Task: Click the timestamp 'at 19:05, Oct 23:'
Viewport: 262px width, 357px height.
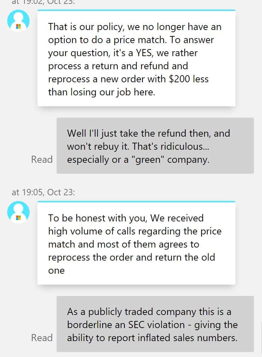Action: (x=43, y=192)
